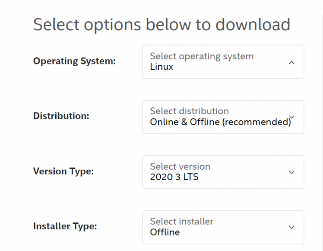Open the Select operating system dropdown
Viewport: 323px width, 251px height.
pos(223,62)
